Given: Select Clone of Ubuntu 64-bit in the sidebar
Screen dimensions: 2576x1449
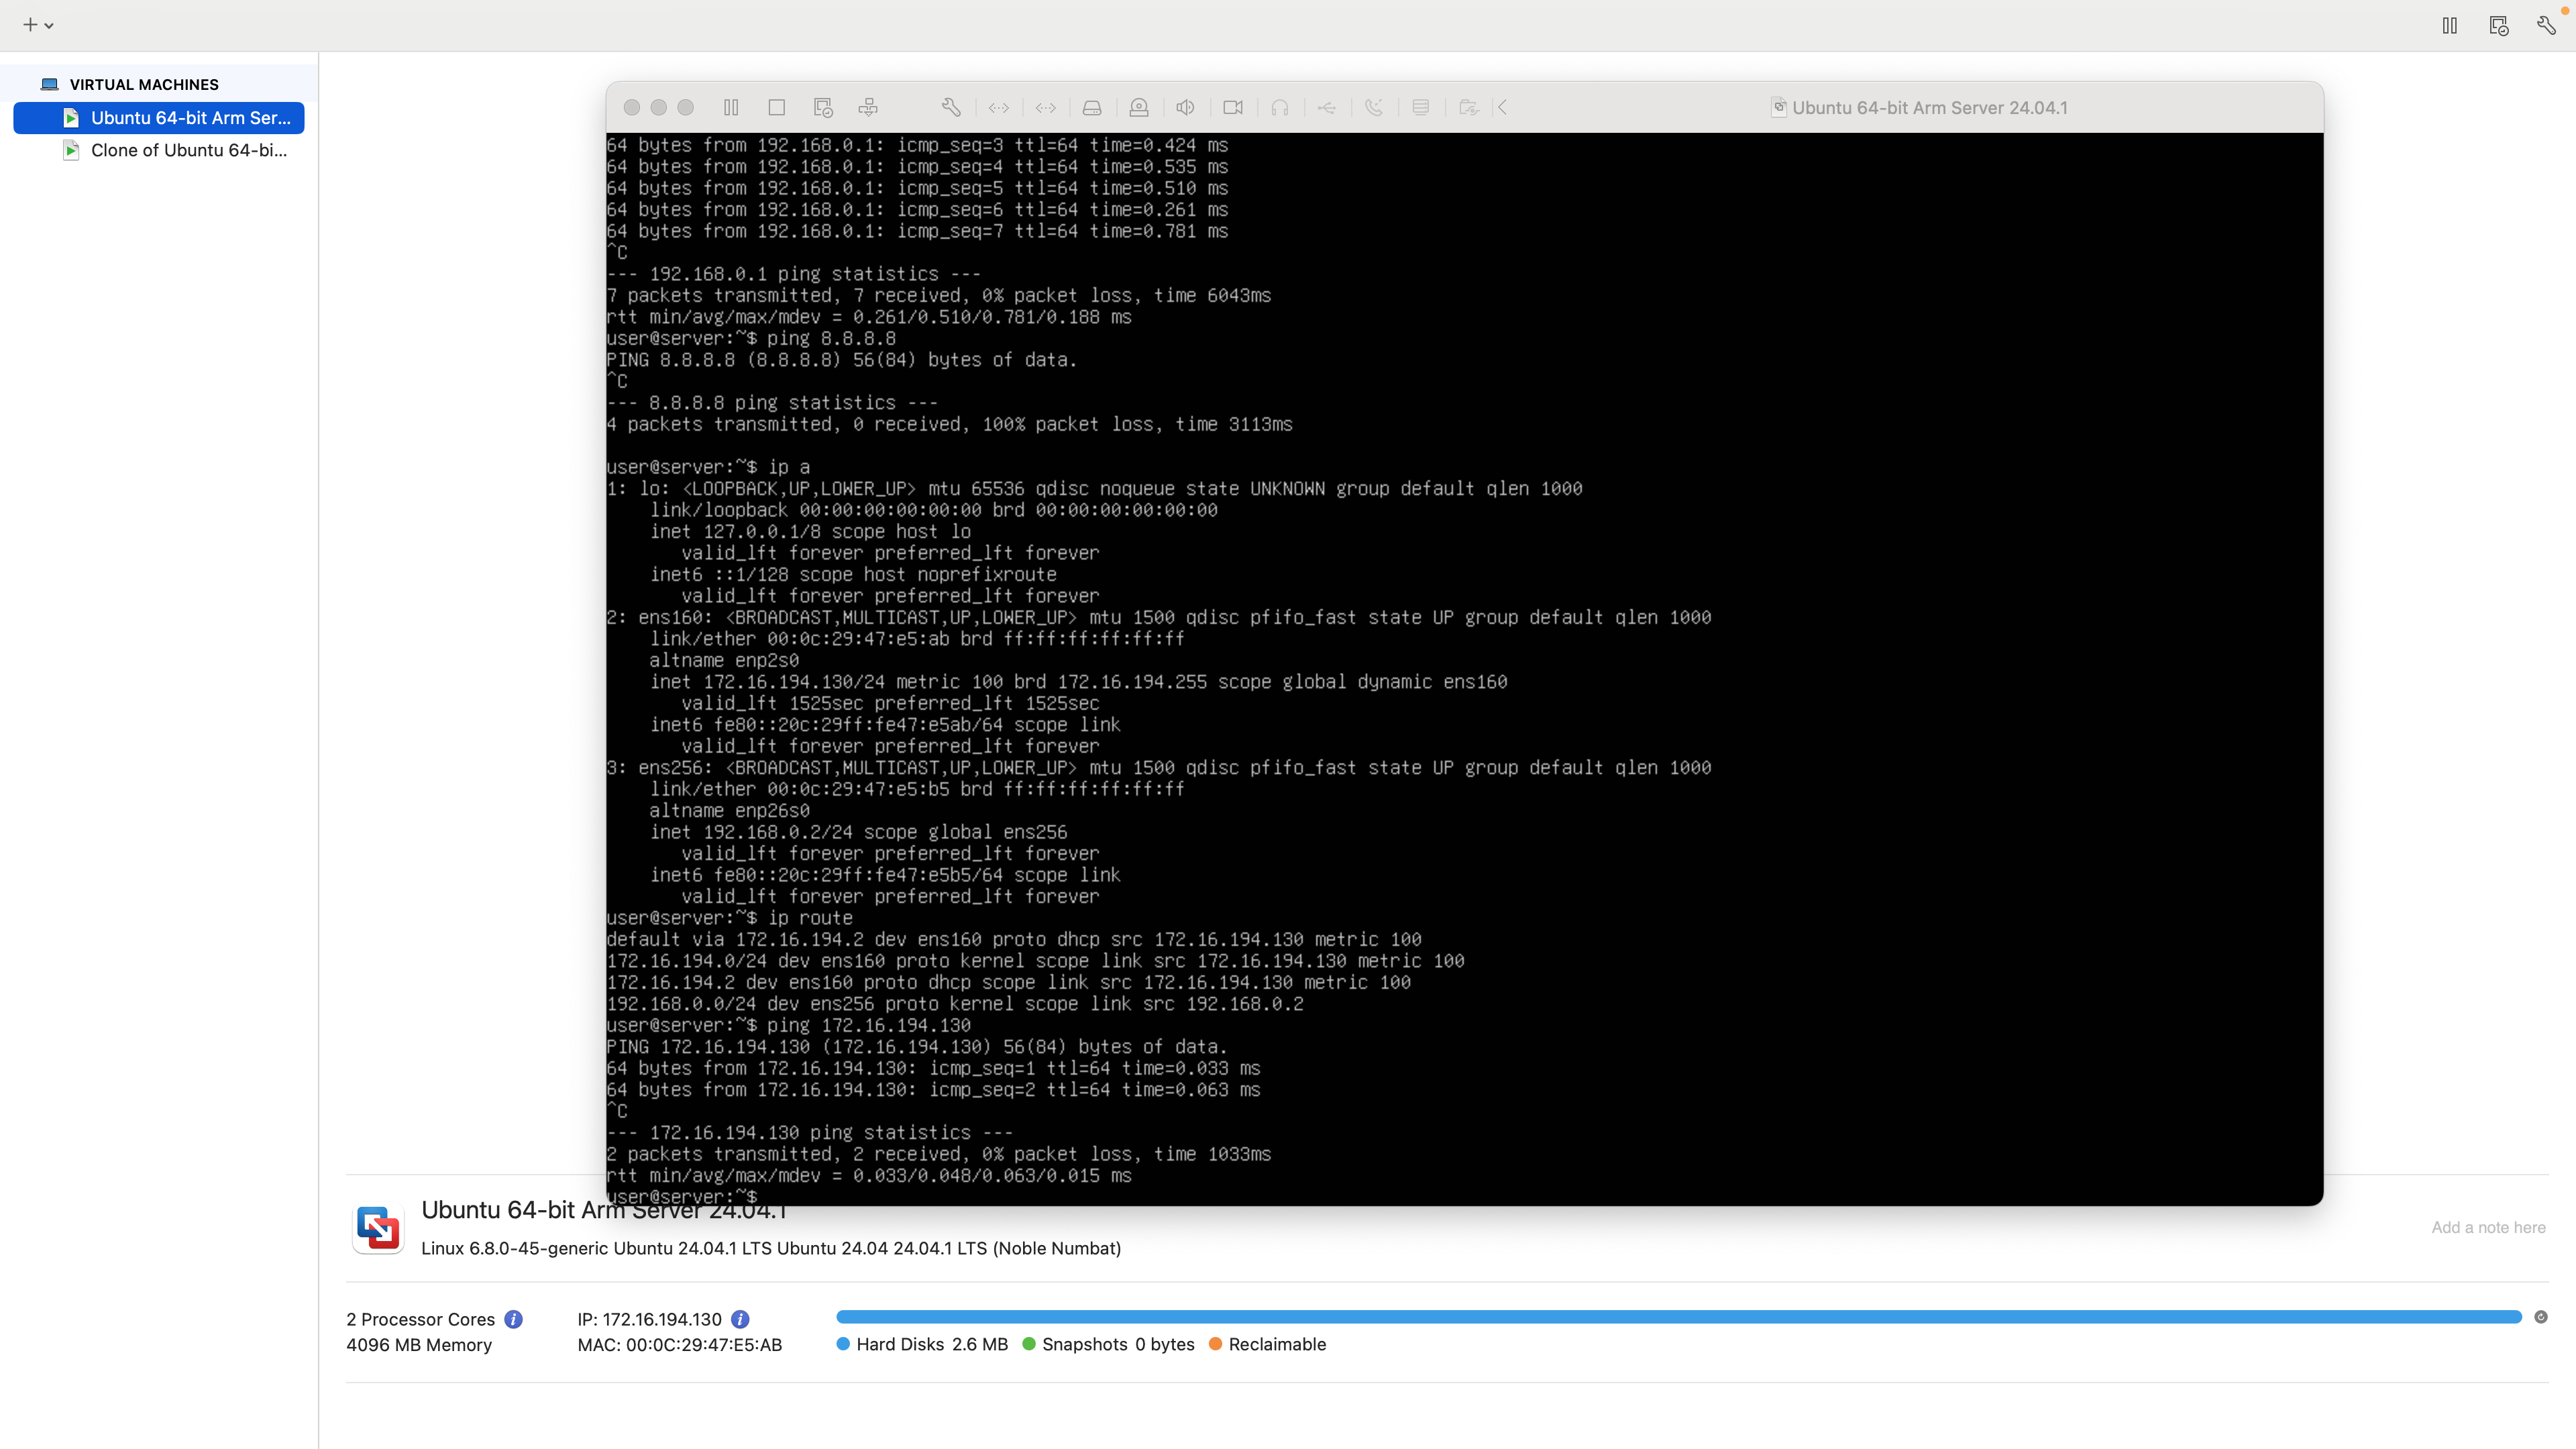Looking at the screenshot, I should click(159, 150).
